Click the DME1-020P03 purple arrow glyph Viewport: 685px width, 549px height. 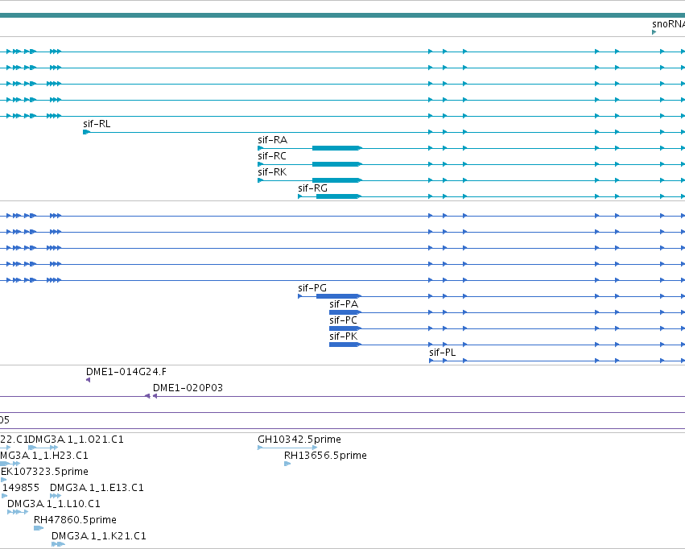click(155, 396)
